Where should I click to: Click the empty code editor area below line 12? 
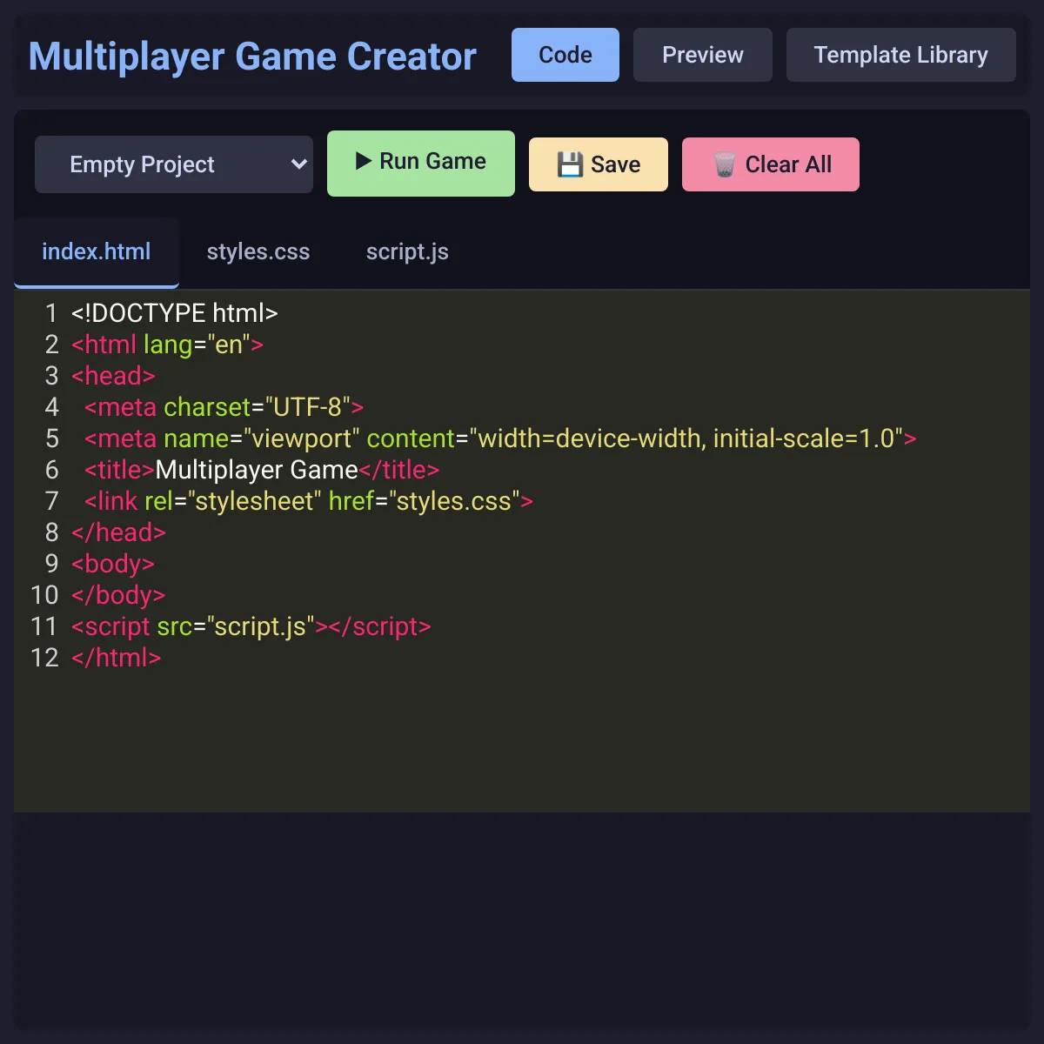click(x=522, y=742)
